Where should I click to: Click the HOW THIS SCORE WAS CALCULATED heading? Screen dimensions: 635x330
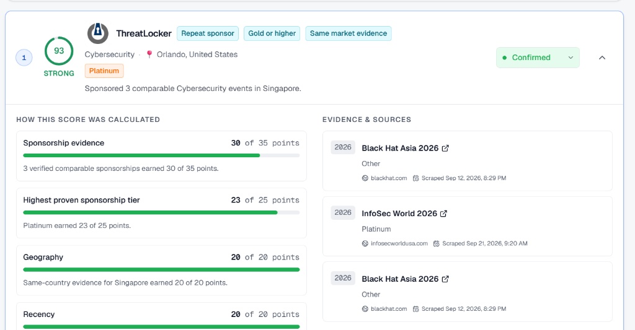(88, 119)
